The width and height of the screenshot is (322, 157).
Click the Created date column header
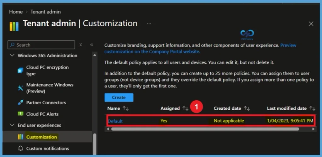(227, 108)
